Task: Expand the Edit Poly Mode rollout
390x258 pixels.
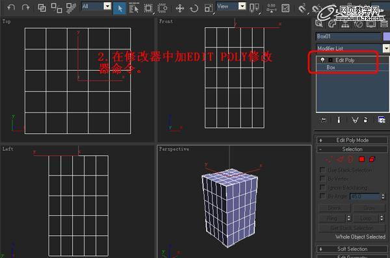Action: [x=352, y=140]
